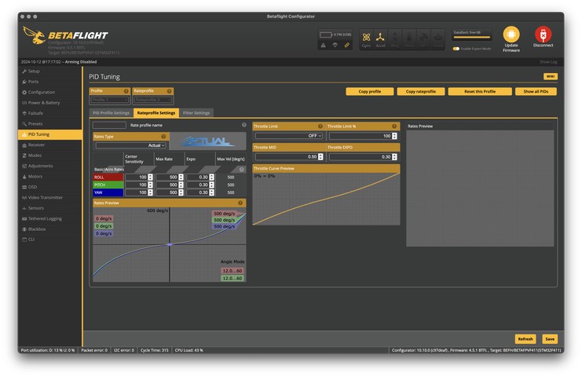582x377 pixels.
Task: Click the Rate profile name field
Action: (x=109, y=125)
